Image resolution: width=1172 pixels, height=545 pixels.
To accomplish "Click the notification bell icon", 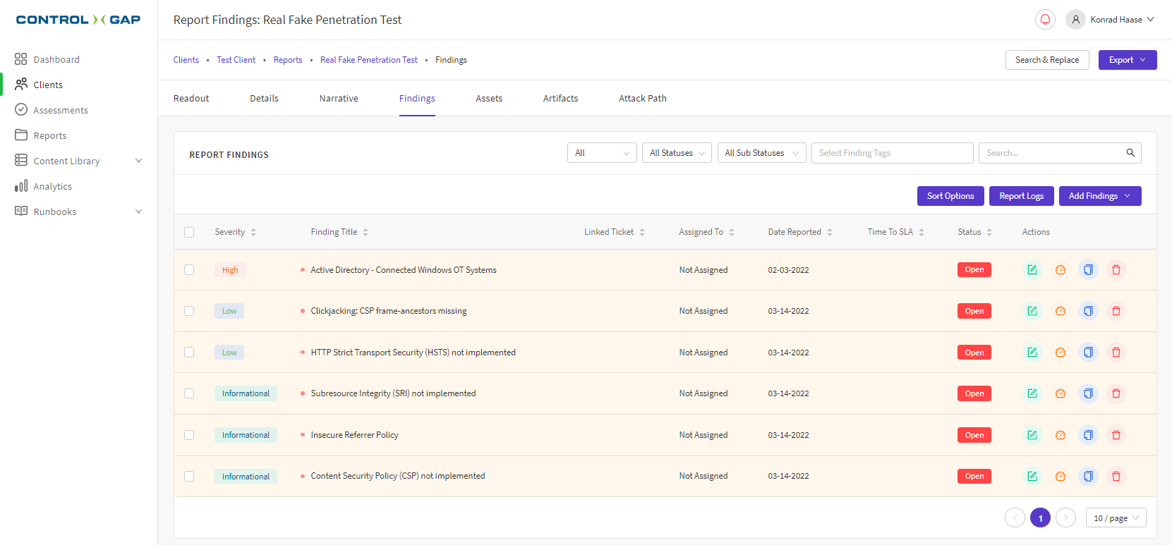I will pyautogui.click(x=1045, y=20).
